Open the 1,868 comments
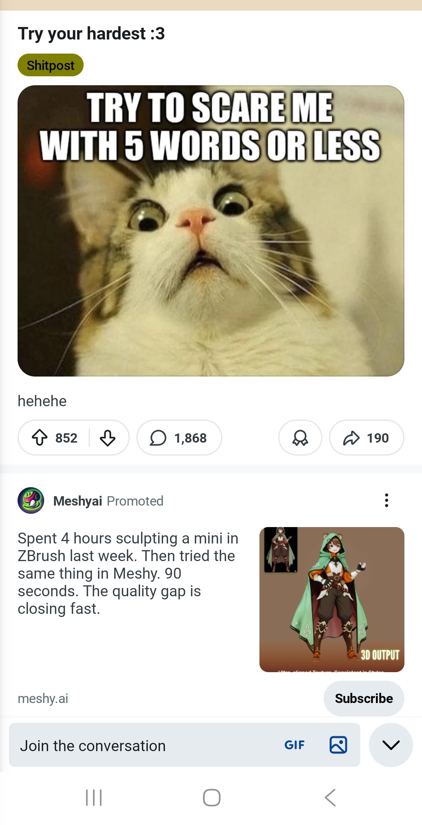The height and width of the screenshot is (825, 422). (x=179, y=438)
